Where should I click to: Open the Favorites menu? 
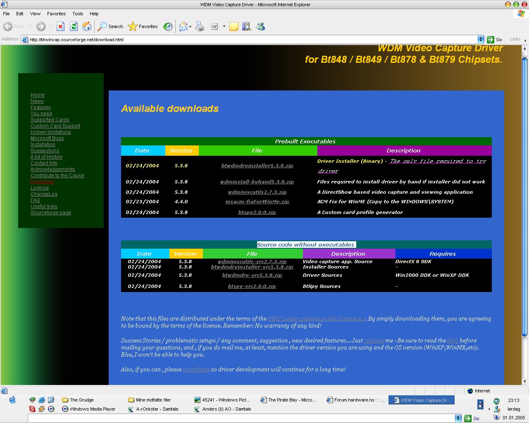pos(57,14)
